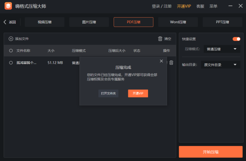Click the app title 嗨格式压缩大师
The height and width of the screenshot is (161, 246).
[x=31, y=6]
